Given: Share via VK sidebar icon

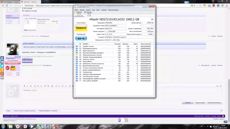Looking at the screenshot, I should [x=2, y=62].
